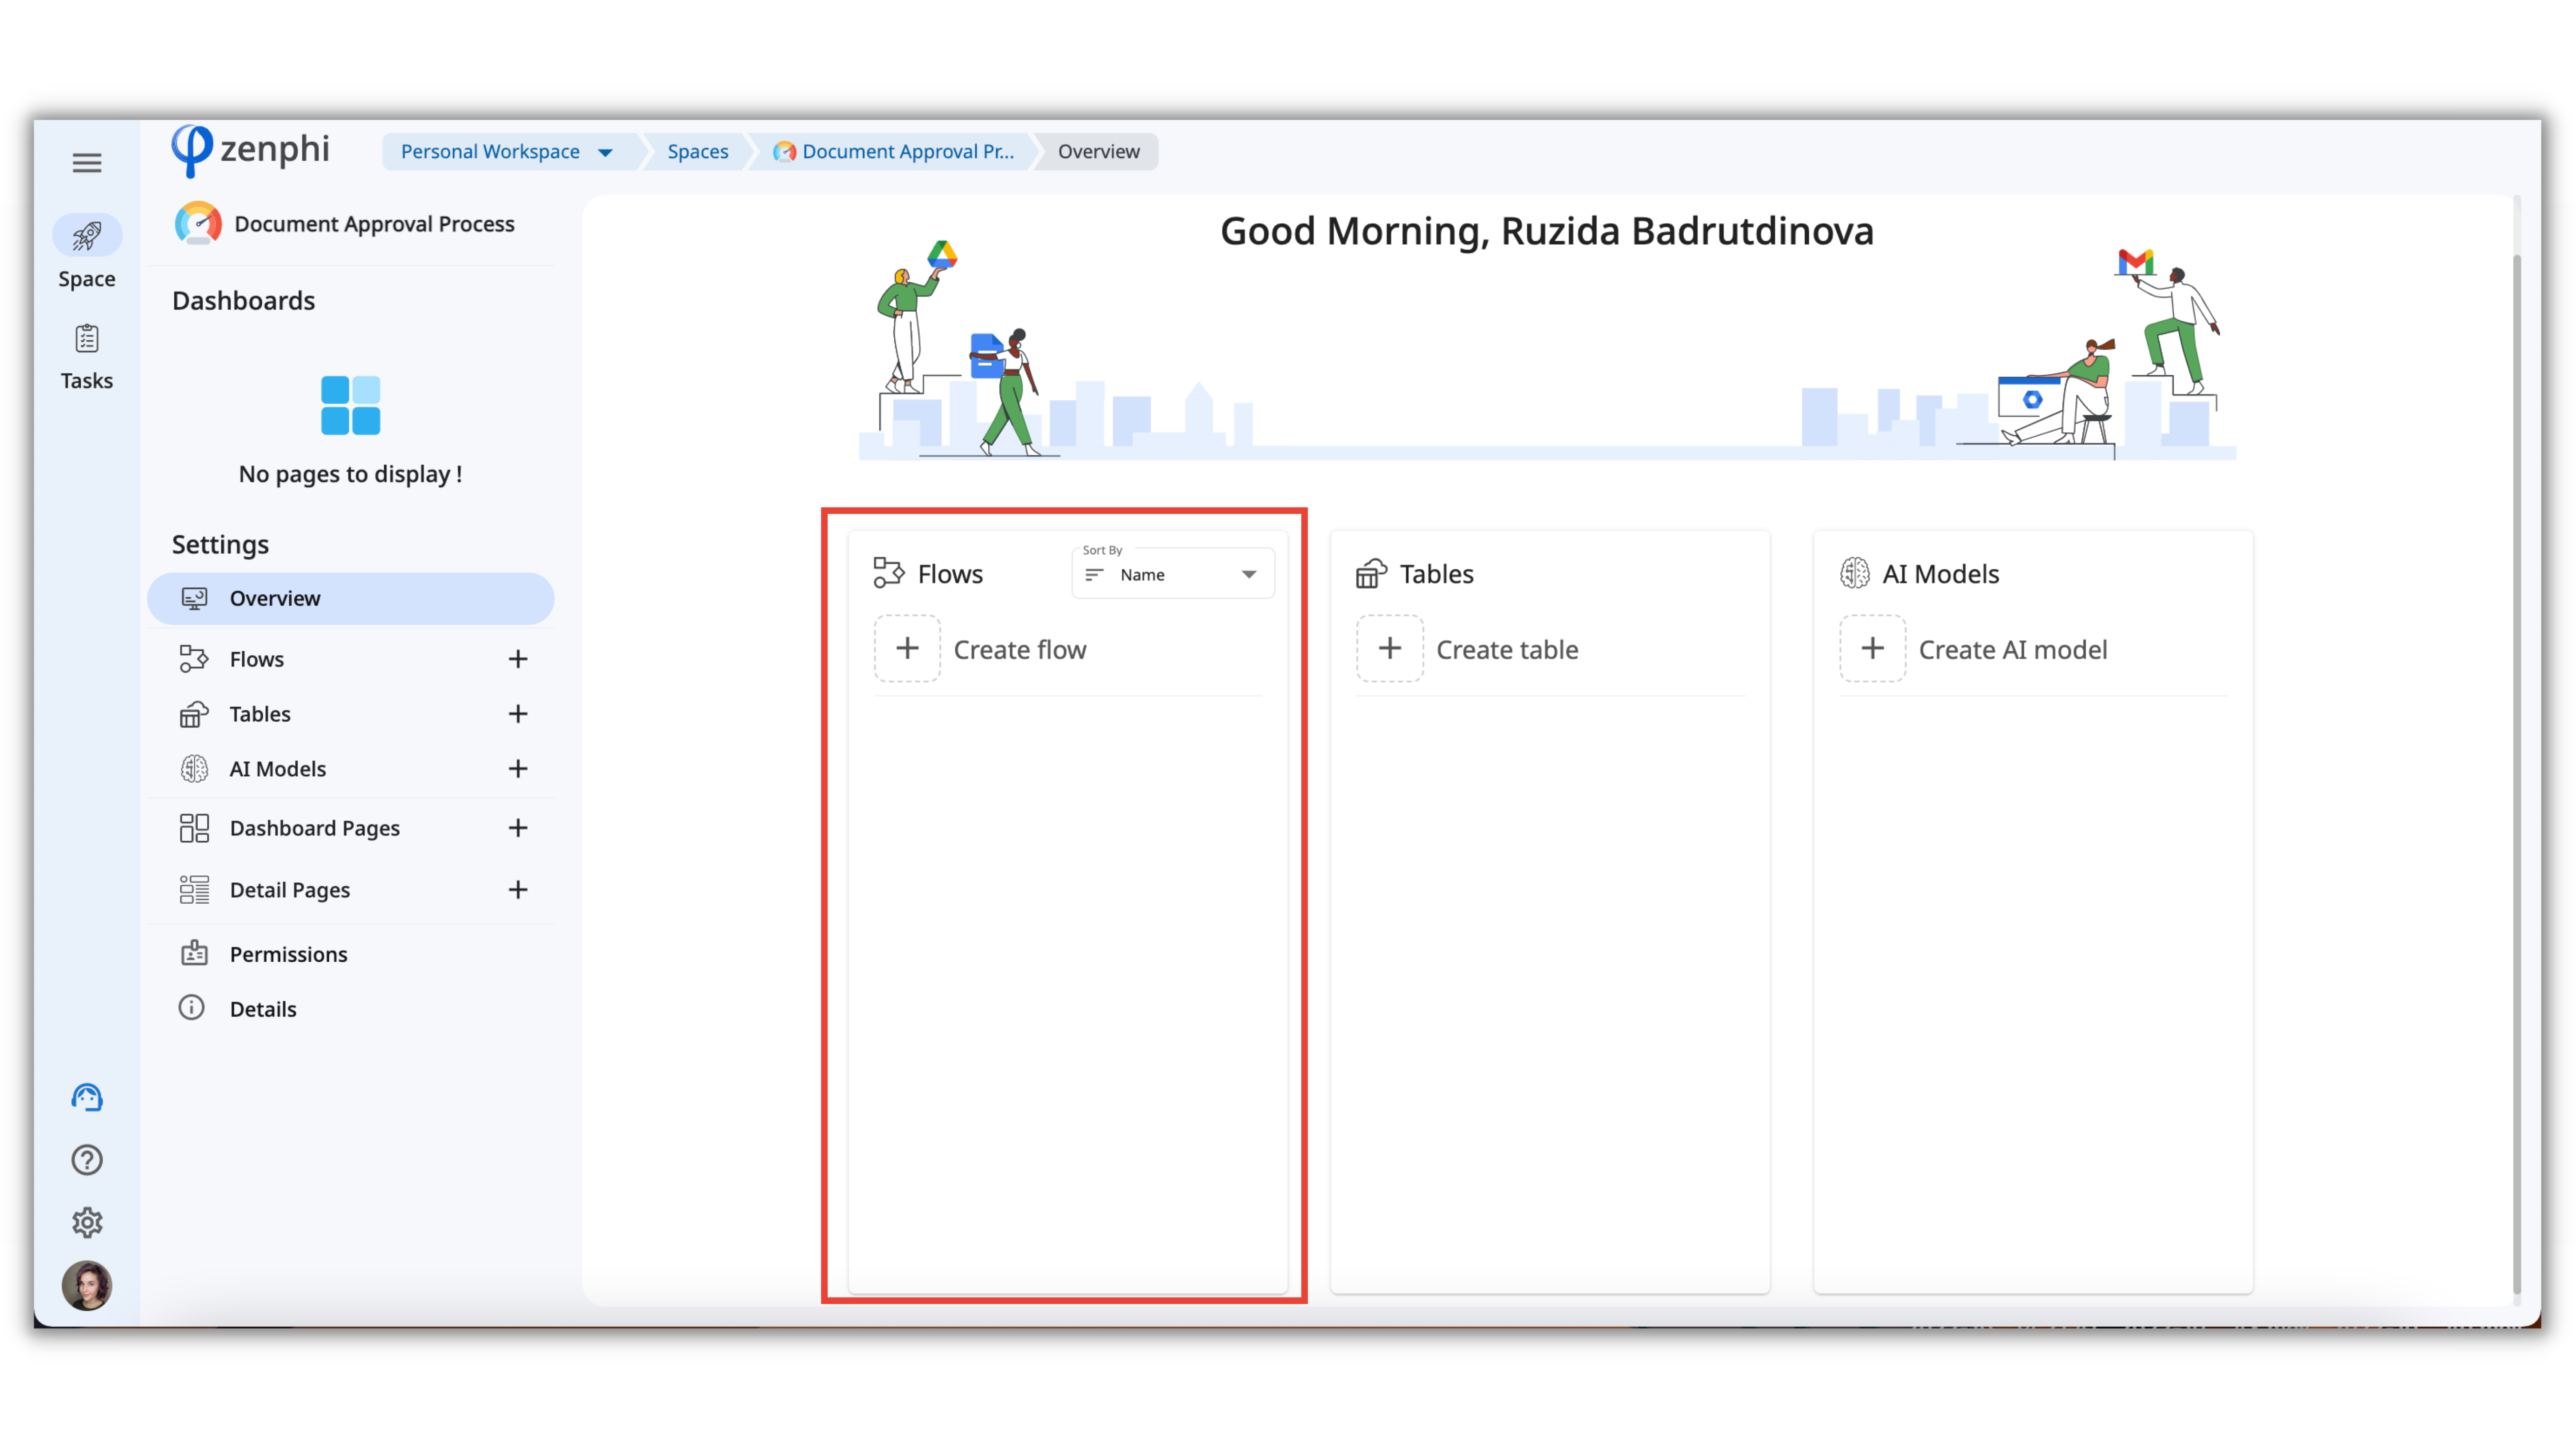Open the Tasks clipboard icon
This screenshot has height=1449, width=2576.
(x=87, y=339)
